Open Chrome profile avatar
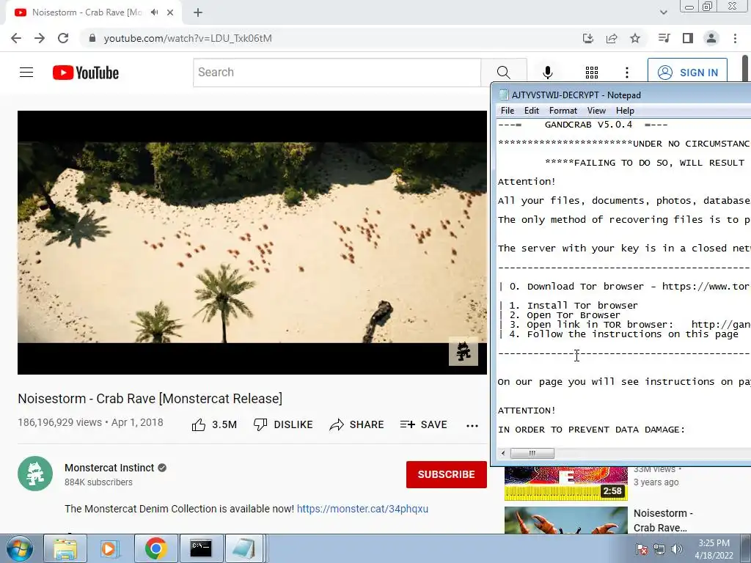Screen dimensions: 751x563 coord(711,38)
